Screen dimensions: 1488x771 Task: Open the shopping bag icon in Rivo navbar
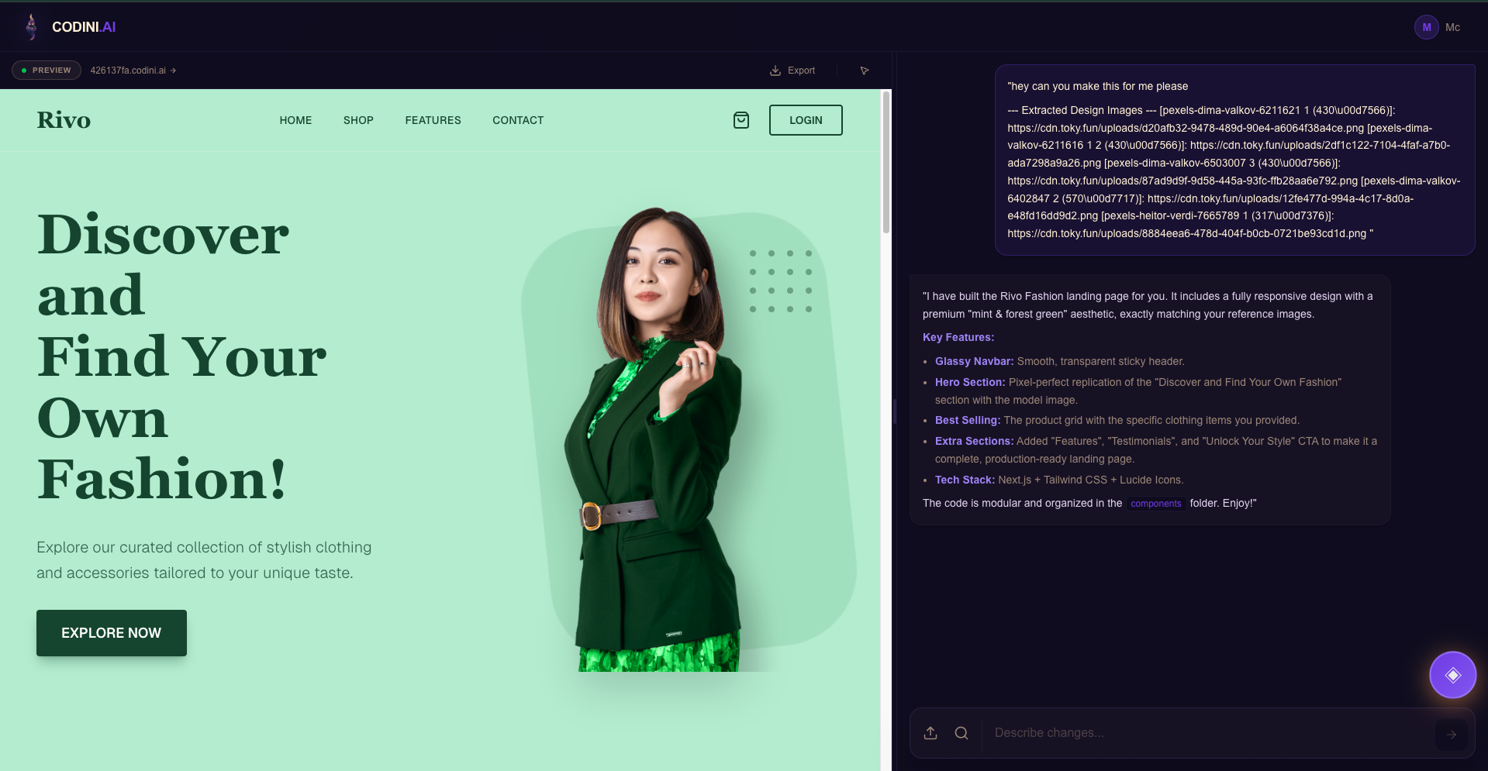741,120
